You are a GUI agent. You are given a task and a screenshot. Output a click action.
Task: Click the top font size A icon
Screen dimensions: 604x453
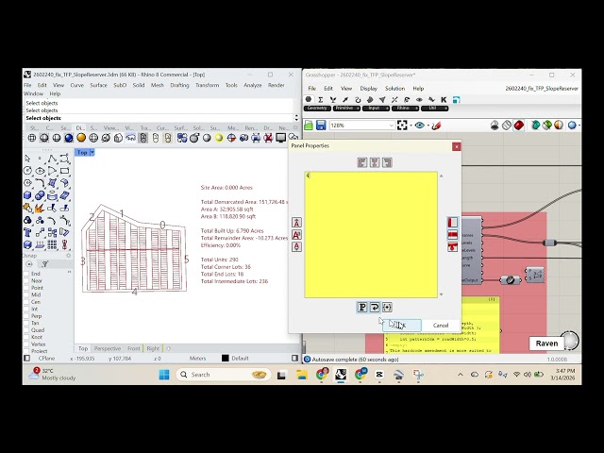(296, 223)
